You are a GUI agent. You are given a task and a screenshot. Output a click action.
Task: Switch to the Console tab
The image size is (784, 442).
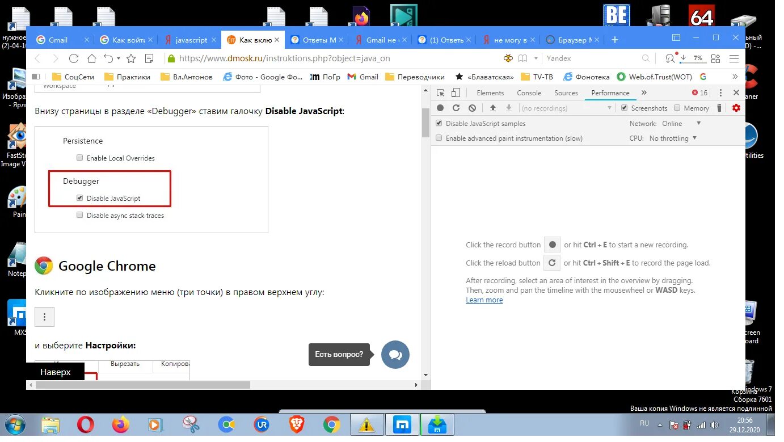529,93
